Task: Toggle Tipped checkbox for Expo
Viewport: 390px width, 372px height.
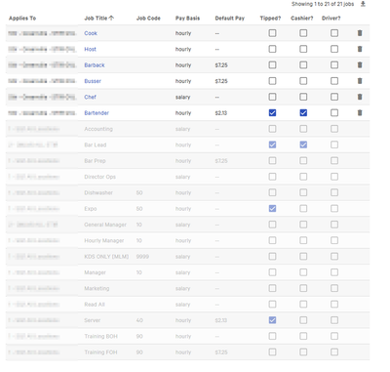Action: pyautogui.click(x=272, y=208)
